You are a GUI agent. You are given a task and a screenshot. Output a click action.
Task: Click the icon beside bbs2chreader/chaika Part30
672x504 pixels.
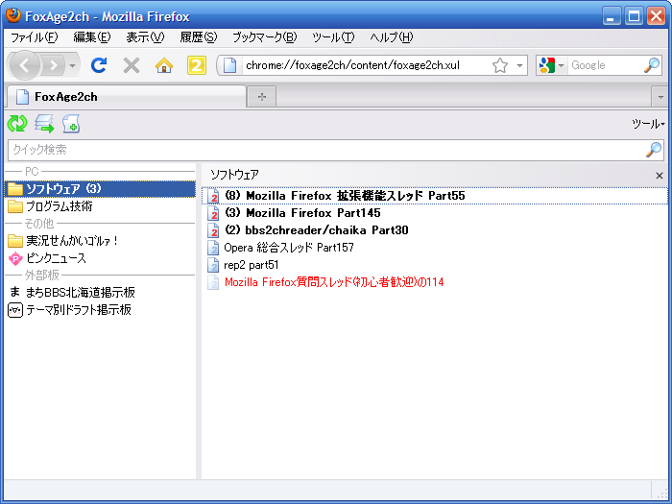pos(213,230)
